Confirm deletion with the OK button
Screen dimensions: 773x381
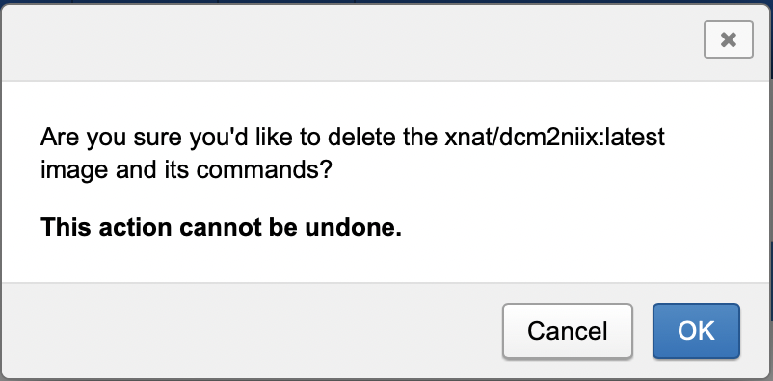(696, 331)
